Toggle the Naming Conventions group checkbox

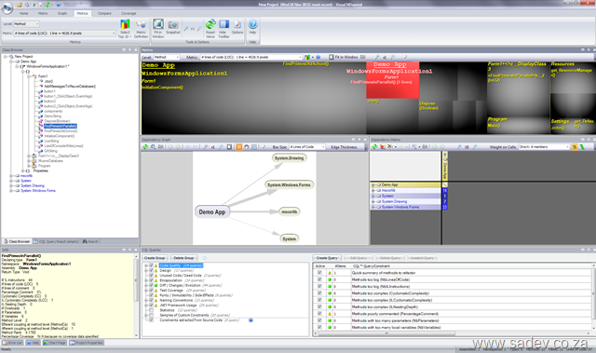point(151,300)
